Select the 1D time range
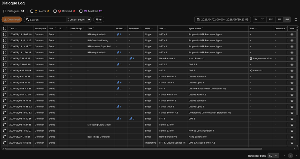 click(x=255, y=20)
